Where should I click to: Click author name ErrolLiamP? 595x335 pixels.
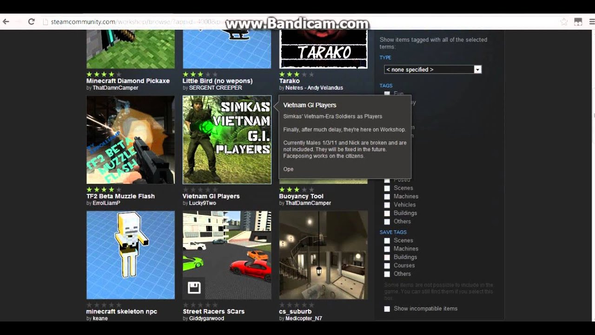[106, 203]
